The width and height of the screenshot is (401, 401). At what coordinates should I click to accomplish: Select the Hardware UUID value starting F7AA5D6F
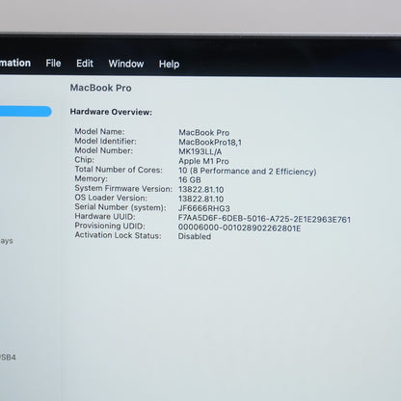[264, 219]
